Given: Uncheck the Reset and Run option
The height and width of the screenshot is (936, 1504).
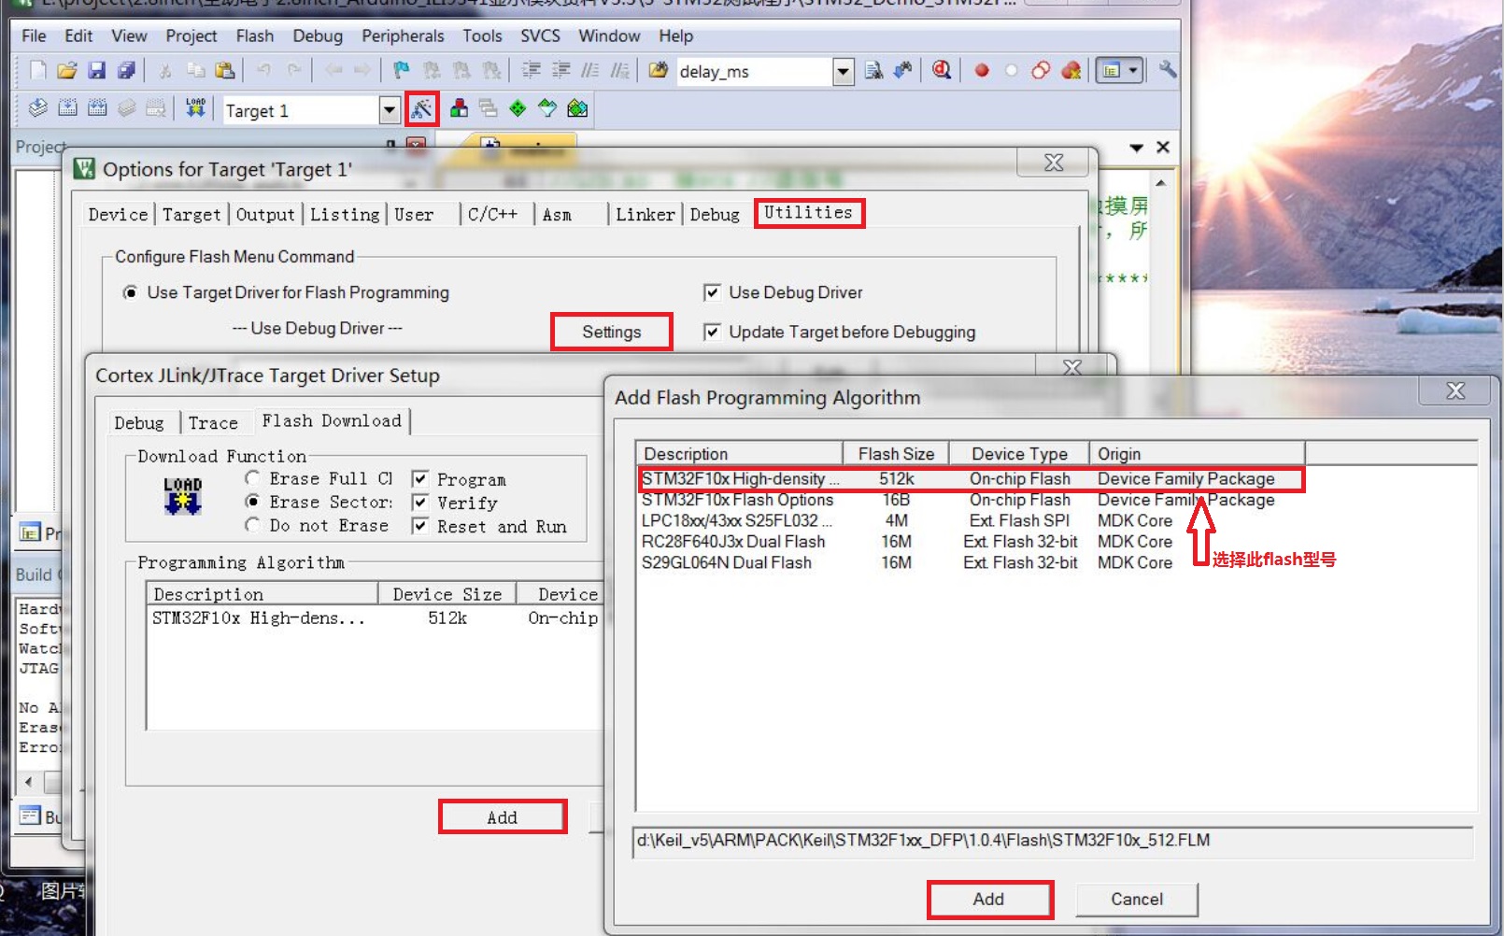Looking at the screenshot, I should tap(420, 526).
